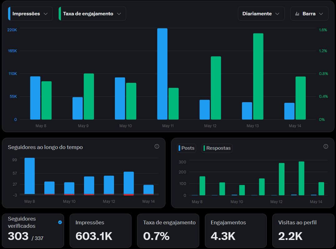Click the green May 12 engagement rate bar
The height and width of the screenshot is (249, 336).
[x=216, y=88]
